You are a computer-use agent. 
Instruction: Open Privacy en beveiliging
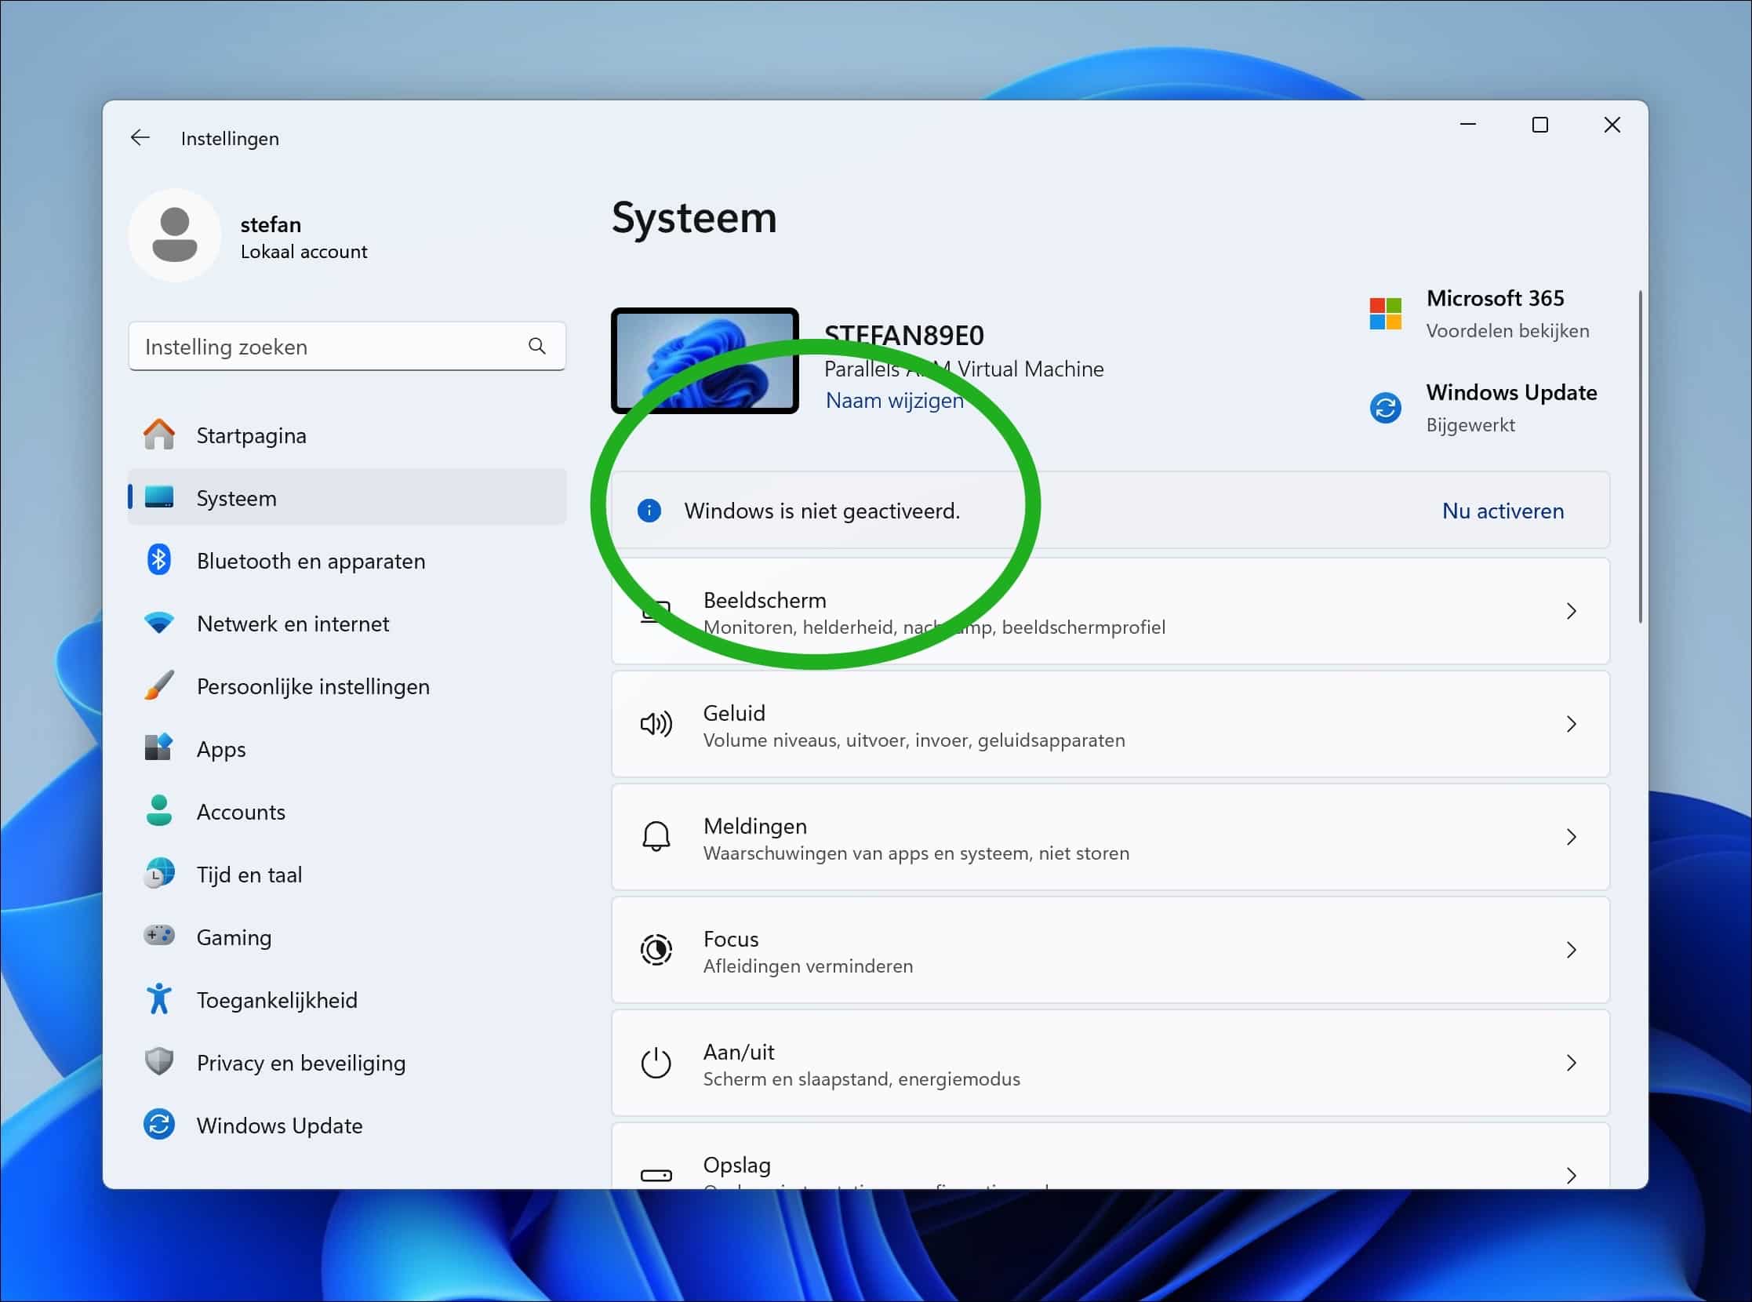click(x=300, y=1063)
